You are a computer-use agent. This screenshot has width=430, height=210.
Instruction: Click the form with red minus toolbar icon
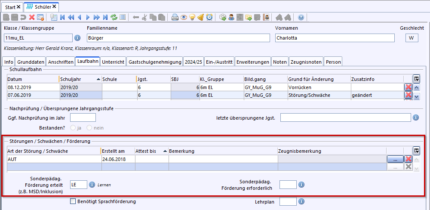40,17
